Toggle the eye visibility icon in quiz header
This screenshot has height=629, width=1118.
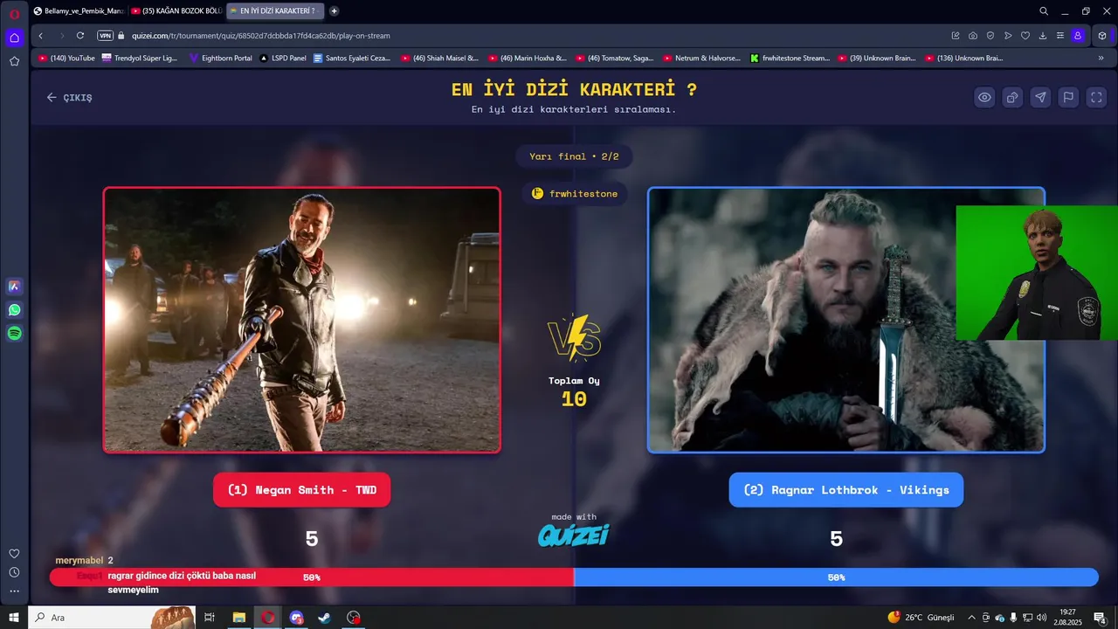[x=984, y=97]
